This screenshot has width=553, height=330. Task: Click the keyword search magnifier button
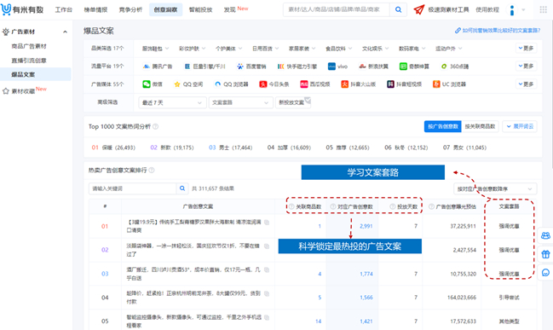(x=182, y=188)
